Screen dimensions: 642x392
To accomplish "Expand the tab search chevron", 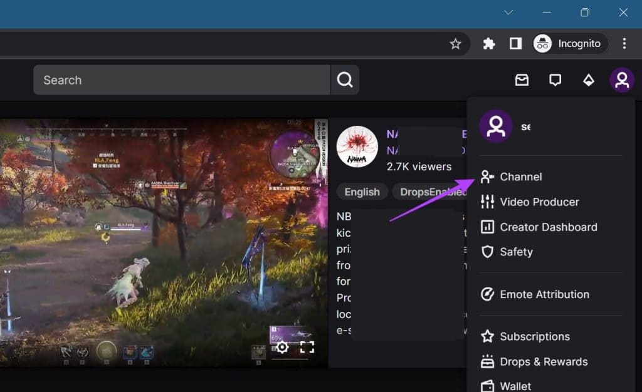I will tap(508, 13).
